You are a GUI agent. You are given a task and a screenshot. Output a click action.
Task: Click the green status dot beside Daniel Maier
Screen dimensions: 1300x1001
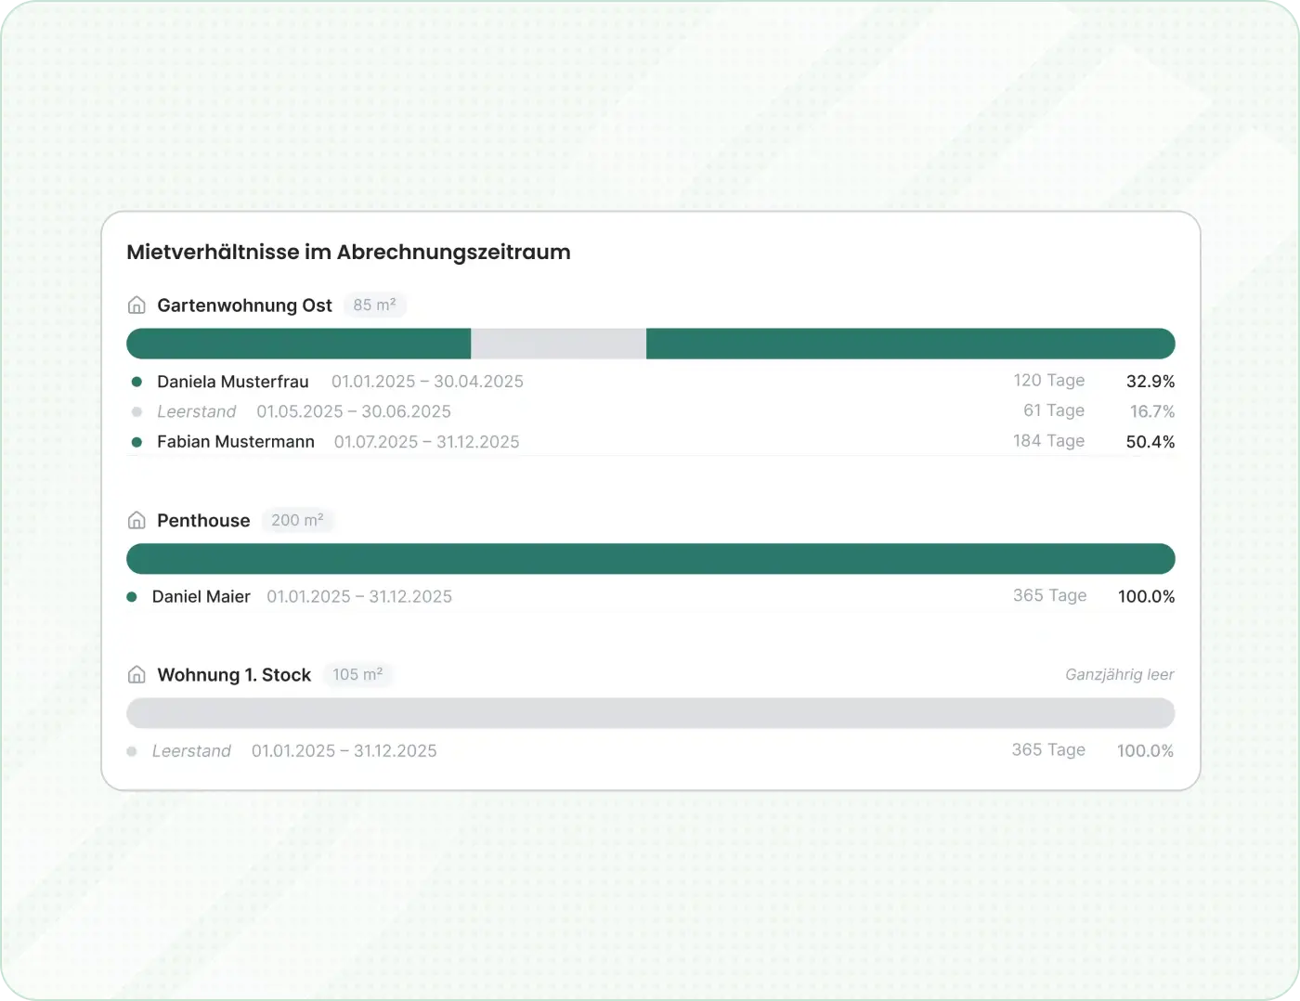point(132,596)
